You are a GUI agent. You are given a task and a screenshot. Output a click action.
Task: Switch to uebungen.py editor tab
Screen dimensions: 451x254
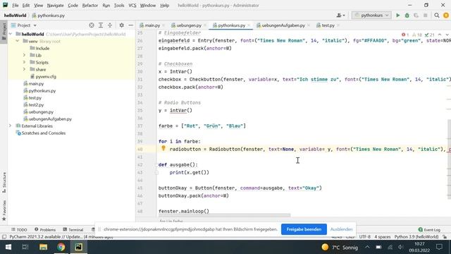[x=189, y=25]
